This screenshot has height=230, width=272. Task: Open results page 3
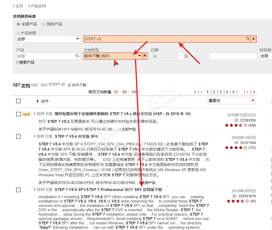pos(221,92)
